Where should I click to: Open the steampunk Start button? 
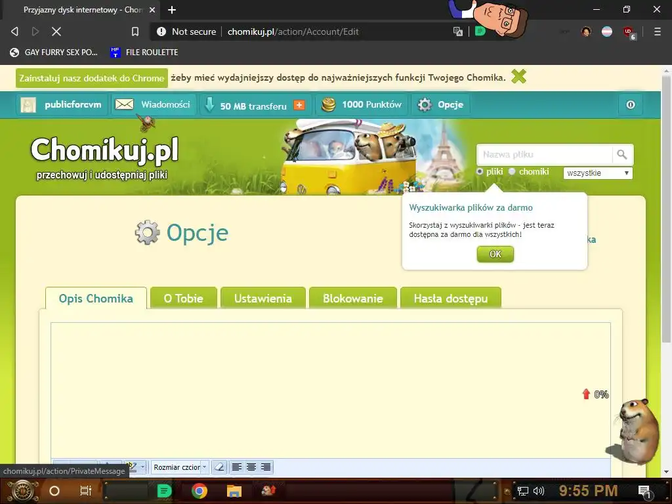(22, 491)
